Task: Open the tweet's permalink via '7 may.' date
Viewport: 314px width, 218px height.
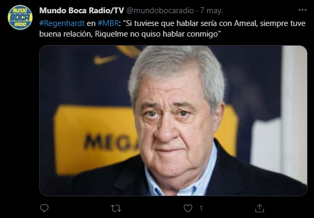Action: [212, 11]
